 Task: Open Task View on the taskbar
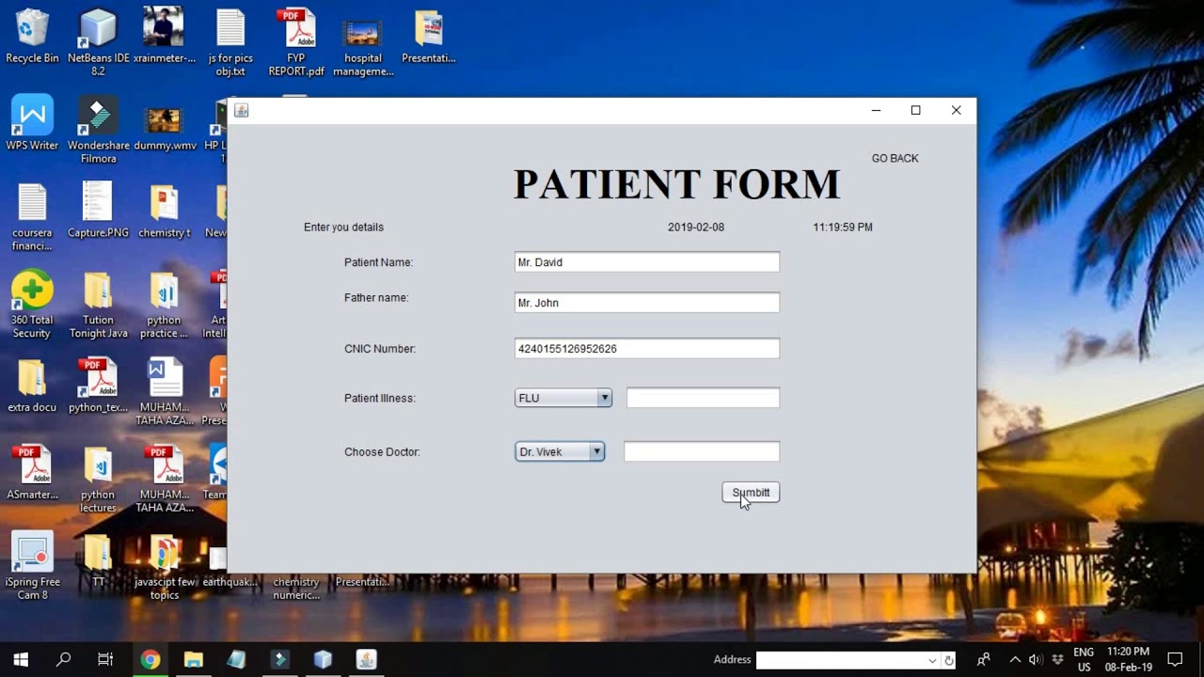pyautogui.click(x=105, y=660)
